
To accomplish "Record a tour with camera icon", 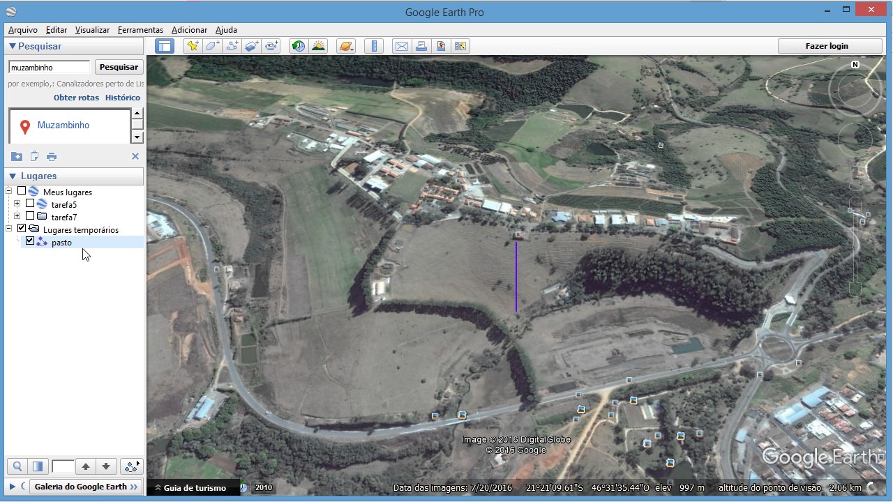I will [x=271, y=46].
